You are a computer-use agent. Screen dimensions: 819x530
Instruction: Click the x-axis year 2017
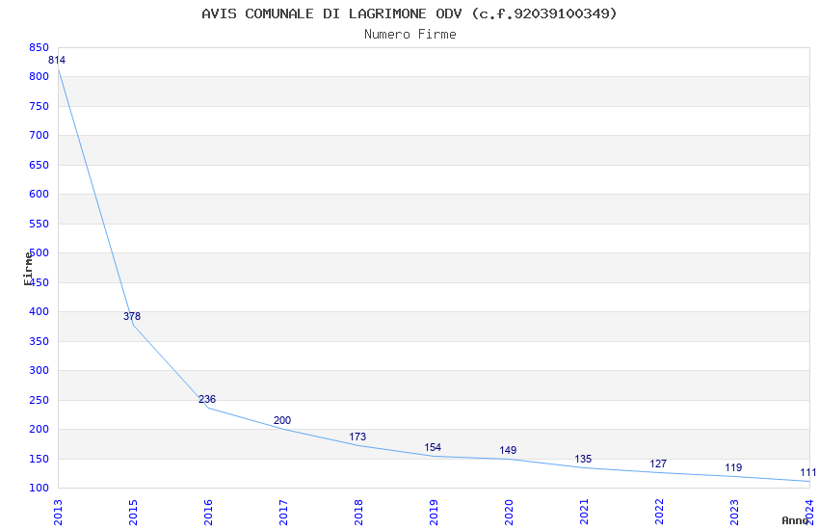(283, 513)
